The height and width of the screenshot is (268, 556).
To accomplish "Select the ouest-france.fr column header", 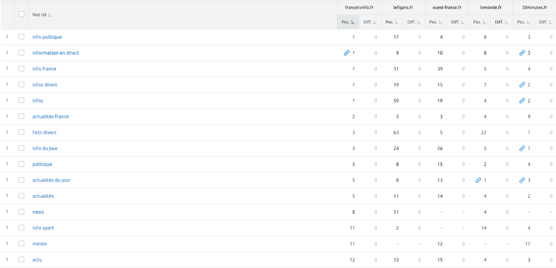I will [x=447, y=7].
